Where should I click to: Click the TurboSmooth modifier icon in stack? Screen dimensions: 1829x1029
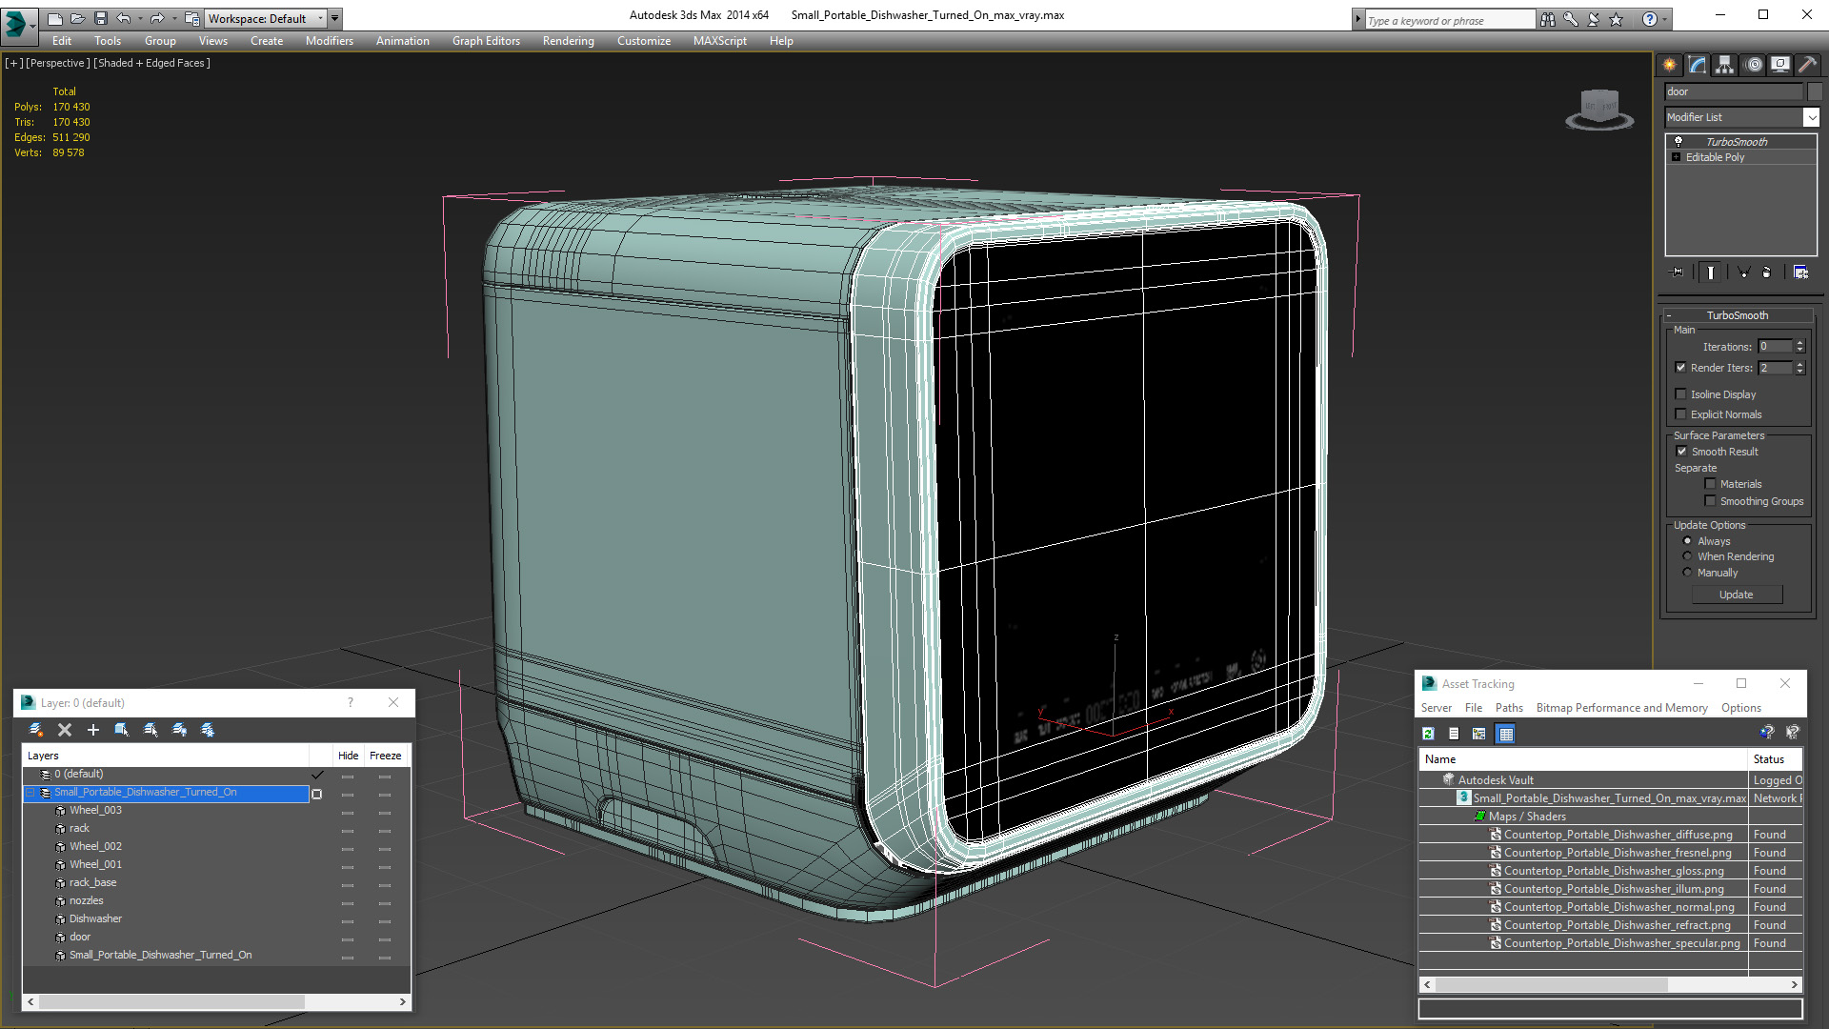tap(1678, 141)
